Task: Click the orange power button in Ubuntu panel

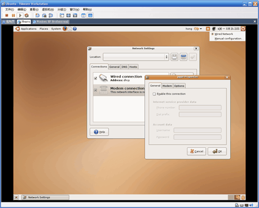Action: [x=243, y=29]
